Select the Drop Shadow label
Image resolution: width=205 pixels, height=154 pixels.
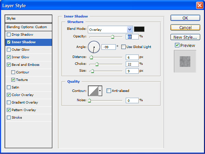[22, 35]
